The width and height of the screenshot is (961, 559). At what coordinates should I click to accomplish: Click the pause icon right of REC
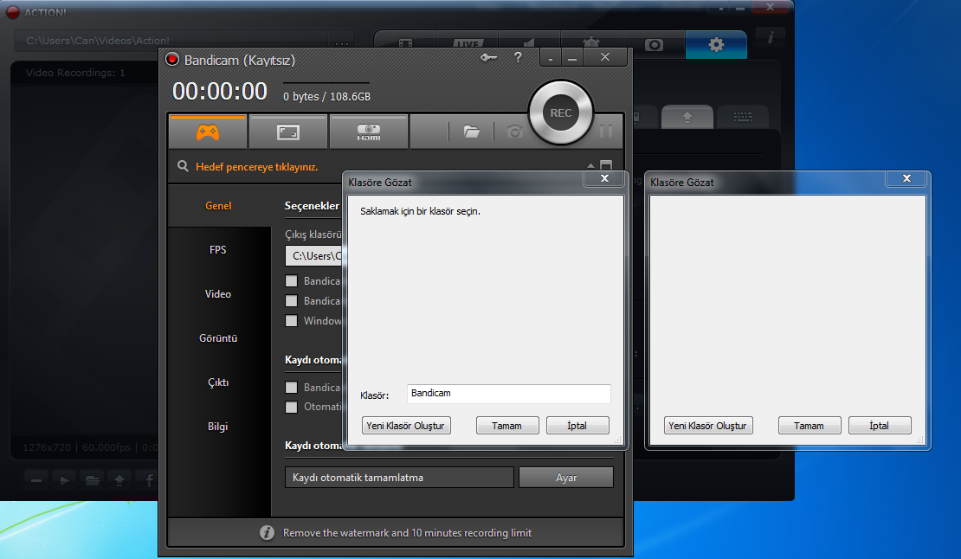(x=606, y=131)
